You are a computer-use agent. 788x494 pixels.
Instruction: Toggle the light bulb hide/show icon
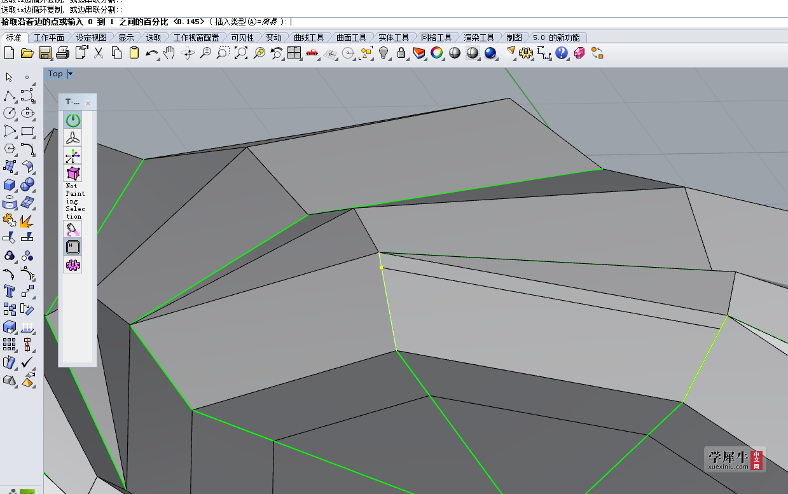tap(384, 53)
